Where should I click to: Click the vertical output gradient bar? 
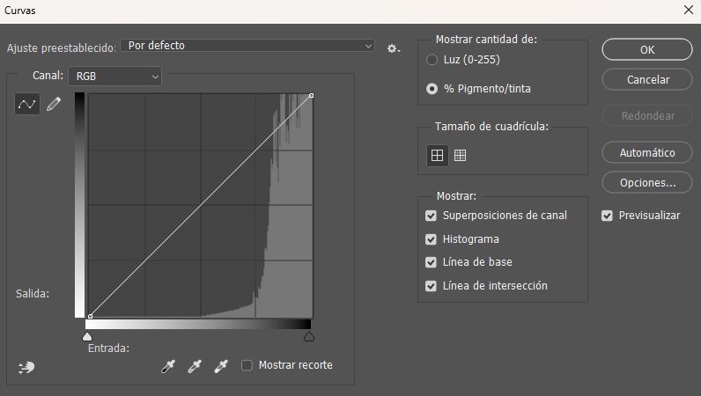[79, 205]
